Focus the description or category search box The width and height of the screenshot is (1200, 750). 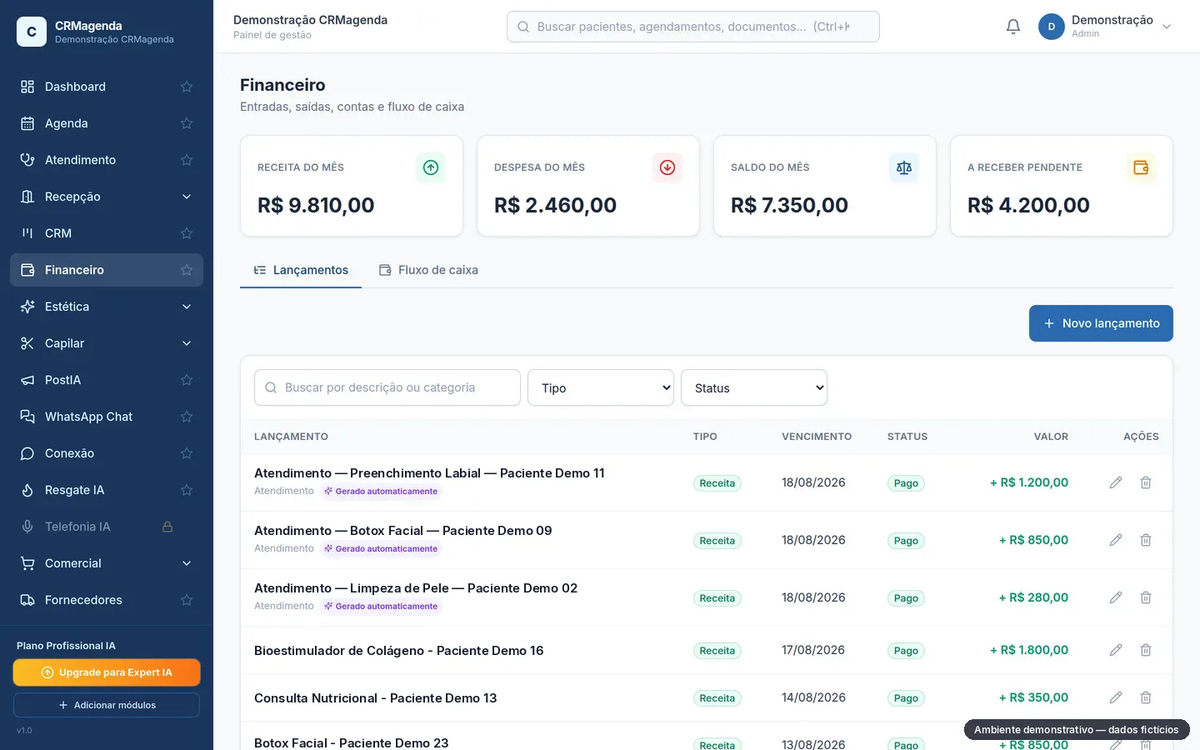(387, 387)
